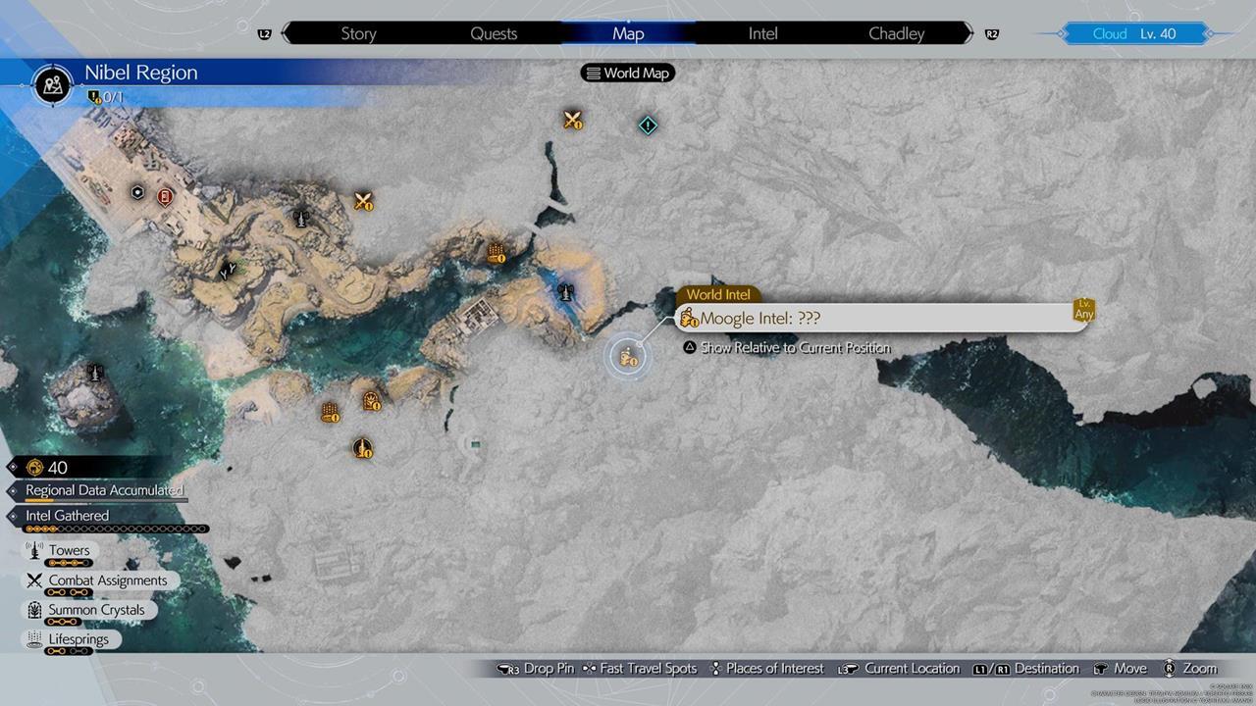1256x706 pixels.
Task: Open the Intel tab
Action: 762,33
